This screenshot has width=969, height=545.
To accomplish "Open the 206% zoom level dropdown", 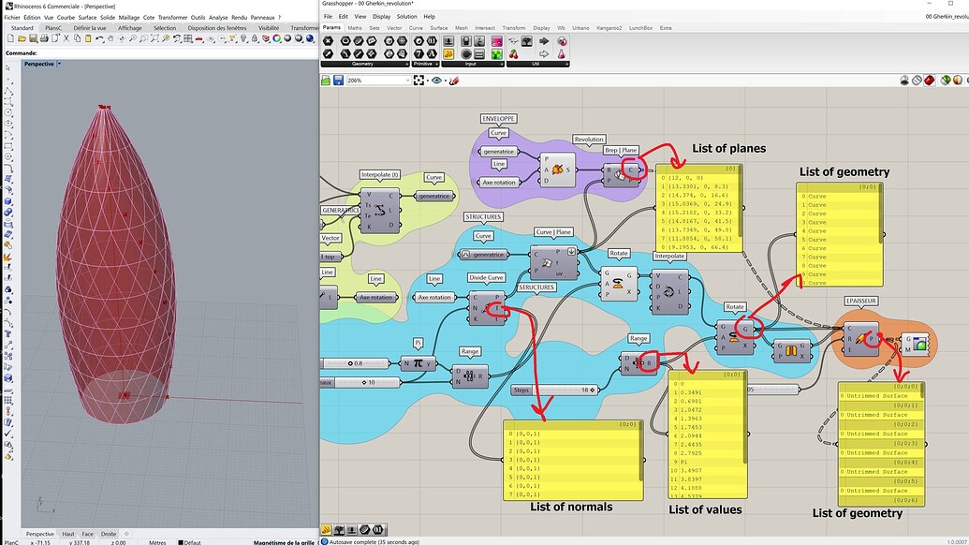I will pos(407,81).
